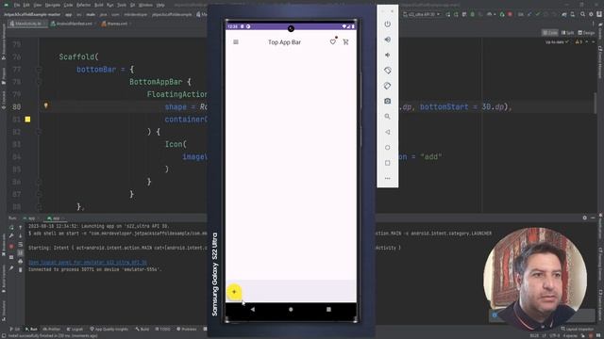Toggle soft-wrap in Run console
This screenshot has height=339, width=604.
21,244
